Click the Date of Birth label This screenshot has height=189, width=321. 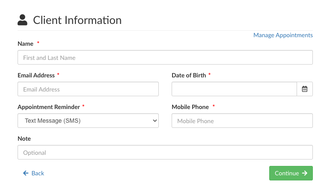pyautogui.click(x=189, y=75)
